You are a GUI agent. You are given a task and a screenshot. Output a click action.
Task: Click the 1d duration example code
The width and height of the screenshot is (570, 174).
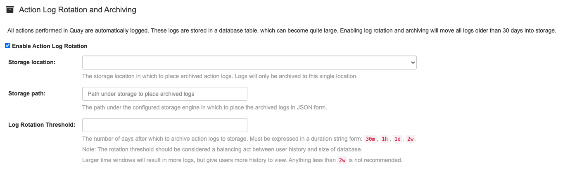(x=397, y=139)
